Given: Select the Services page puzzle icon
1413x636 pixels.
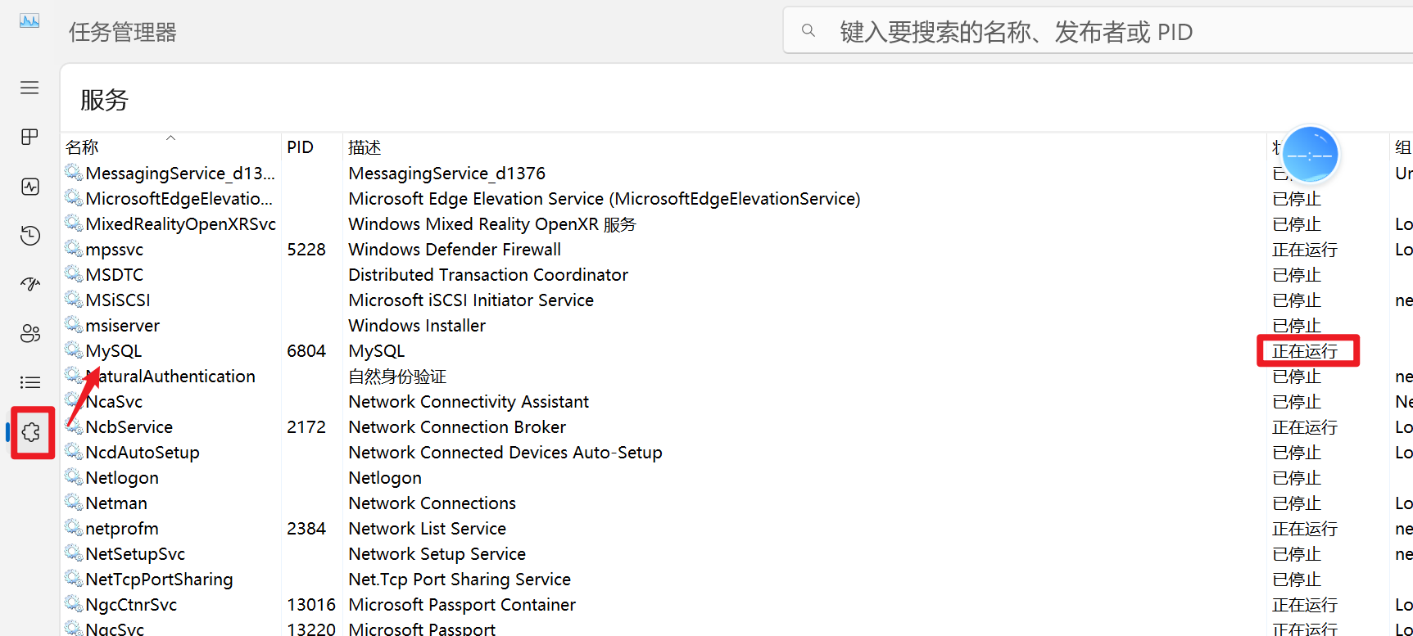Looking at the screenshot, I should click(31, 432).
